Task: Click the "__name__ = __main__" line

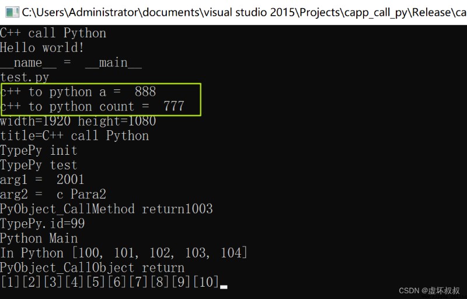Action: click(x=71, y=62)
